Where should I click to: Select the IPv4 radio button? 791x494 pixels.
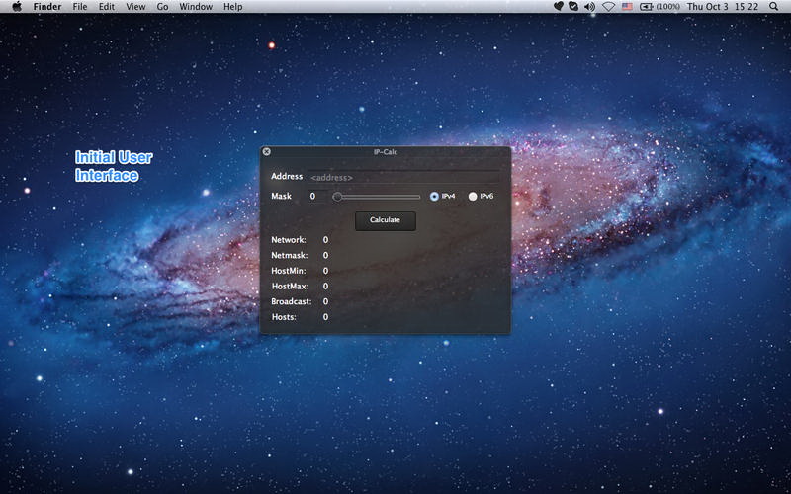434,197
